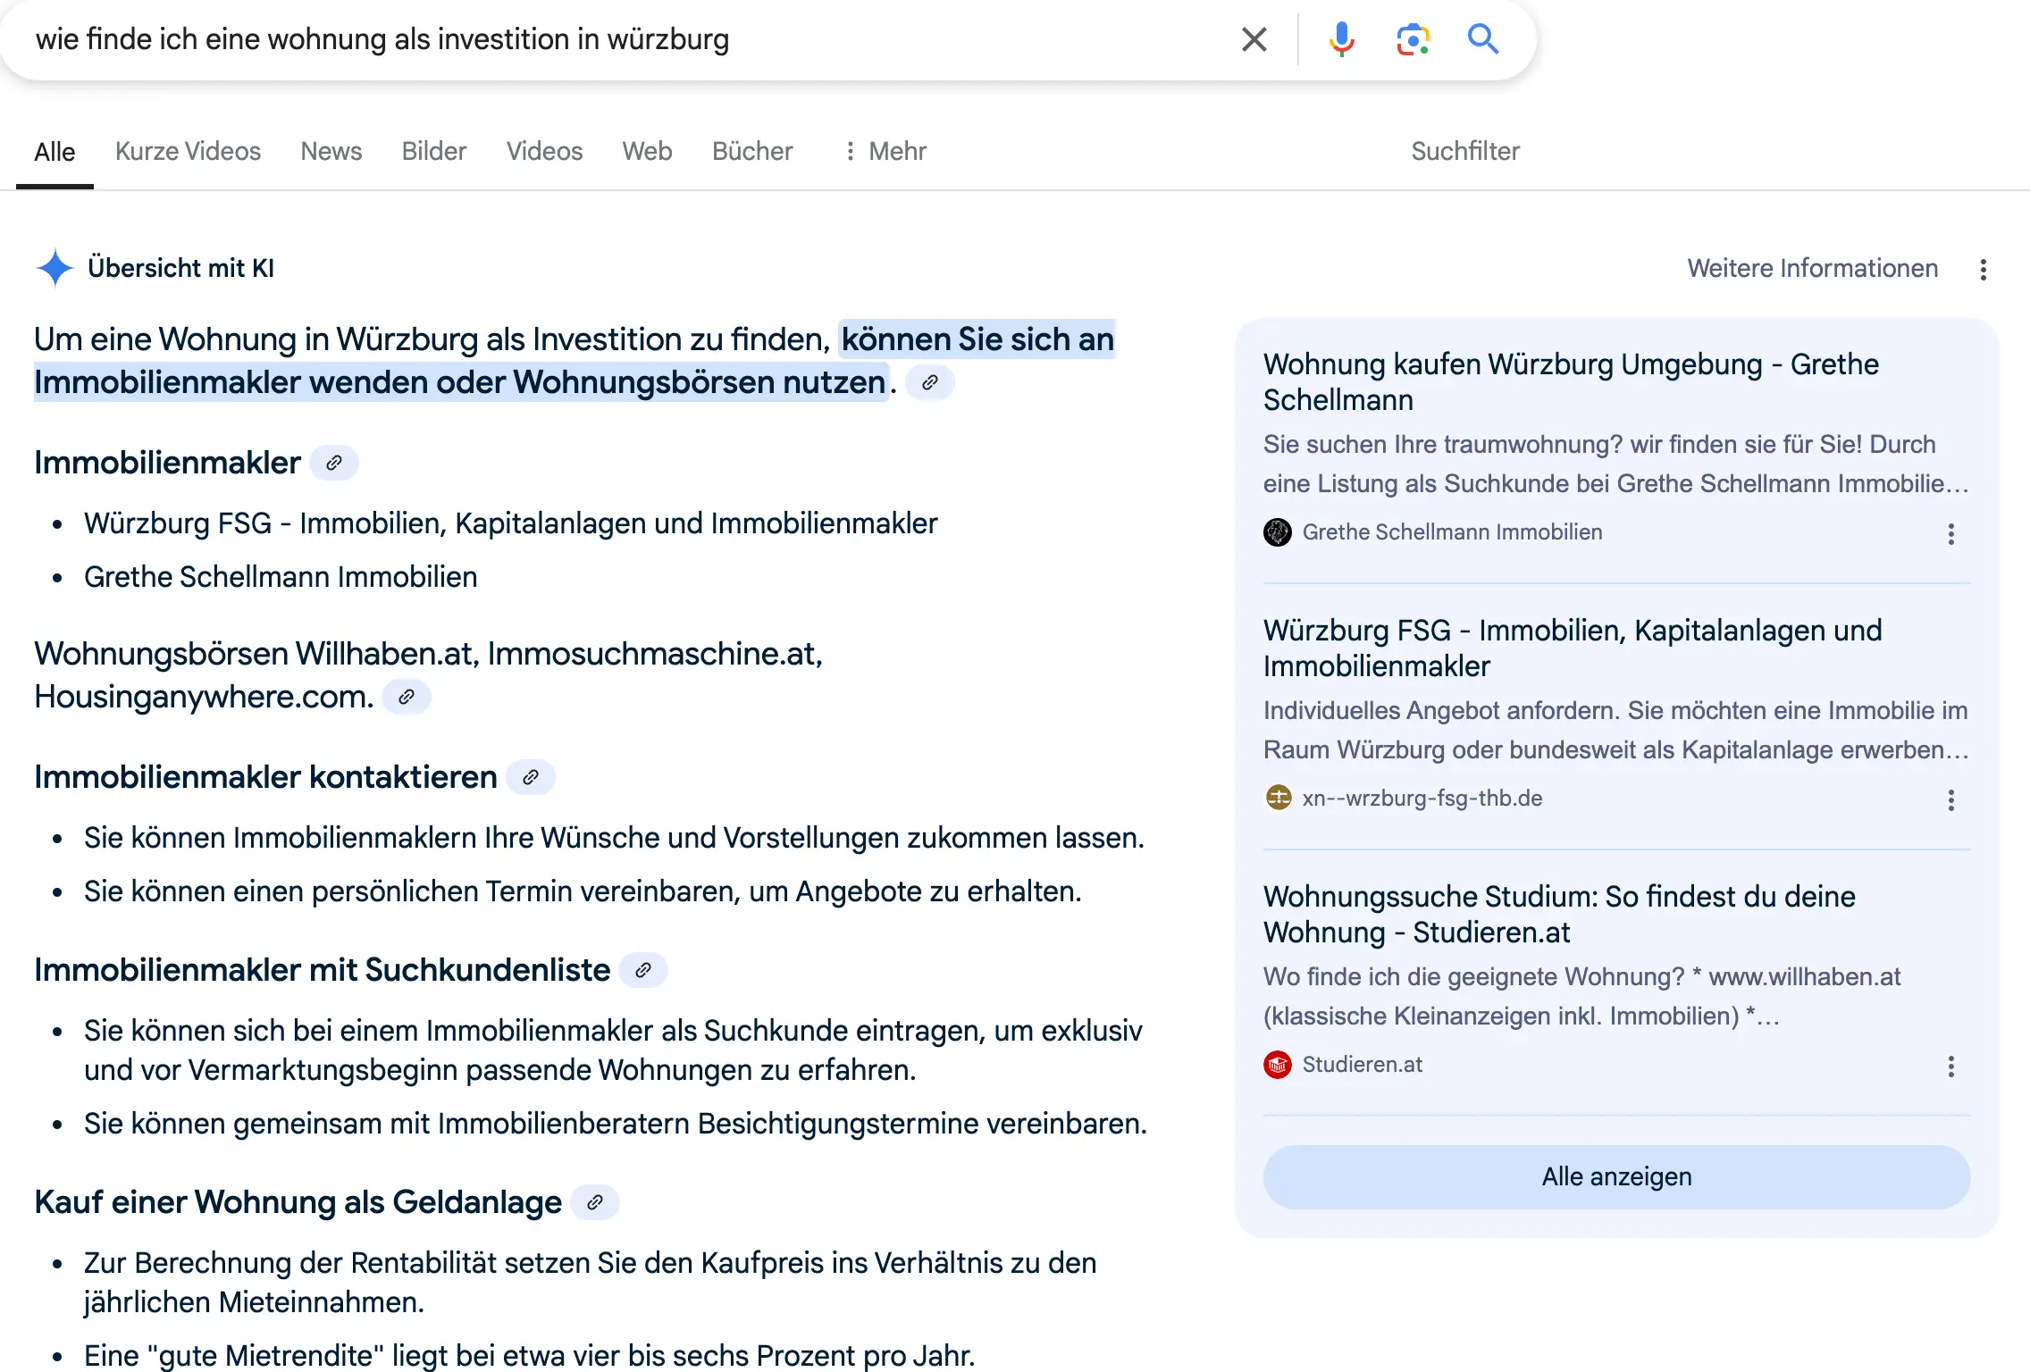This screenshot has height=1372, width=2030.
Task: Click xn--wrzburg-fsg-thb.de favicon
Action: point(1278,798)
